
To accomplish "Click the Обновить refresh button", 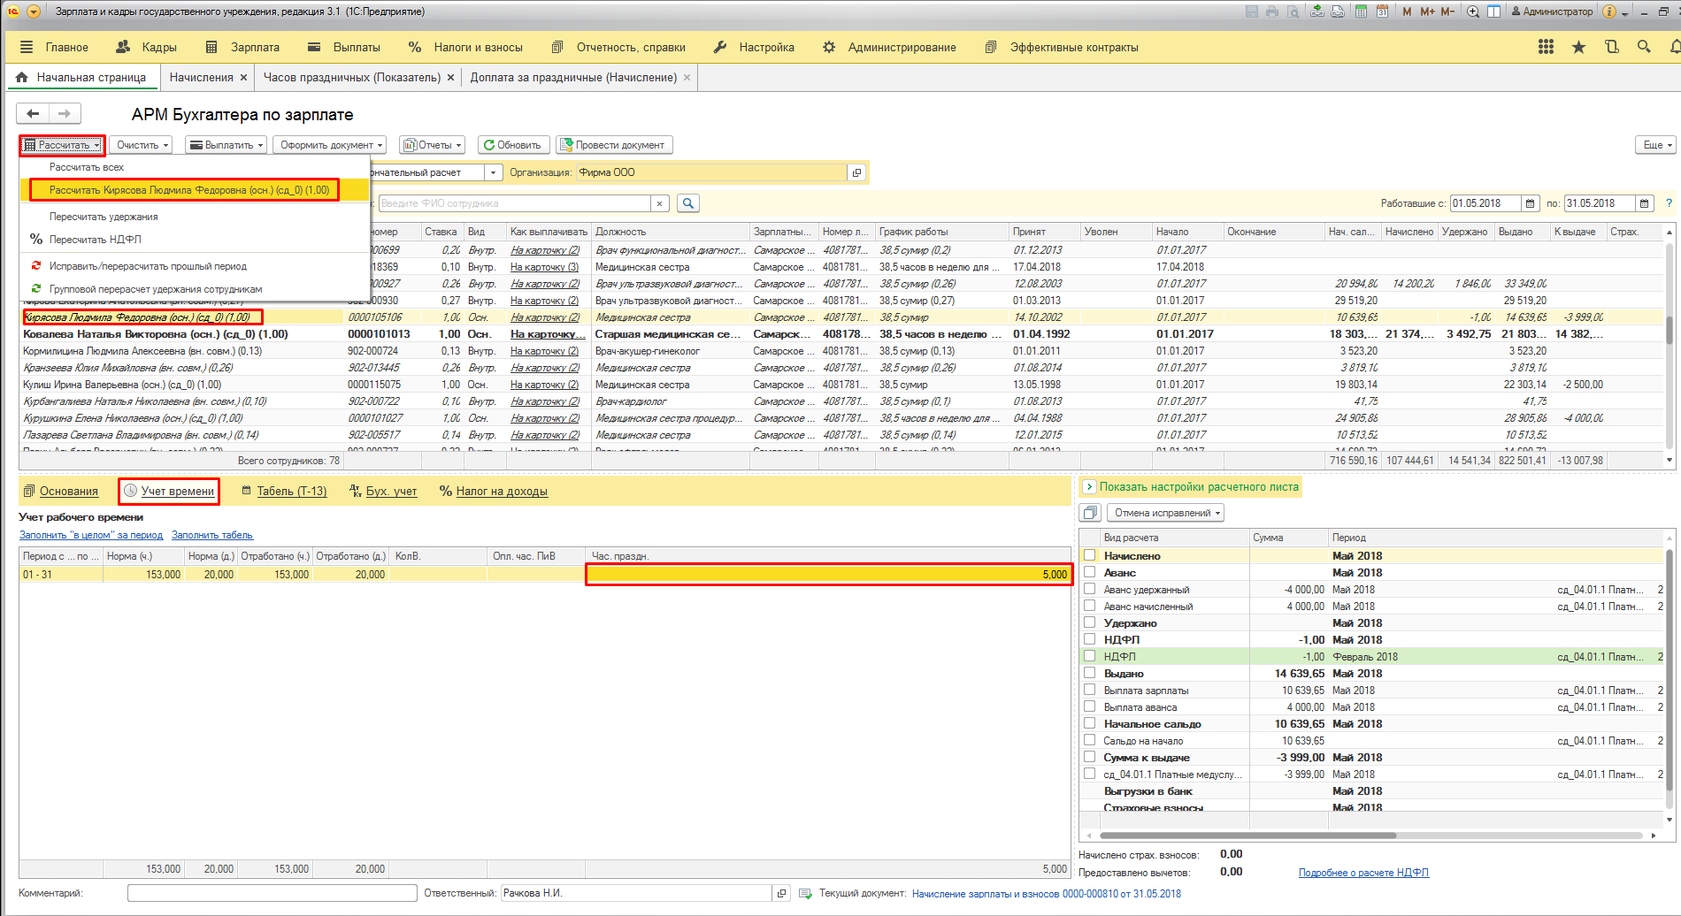I will click(x=513, y=145).
